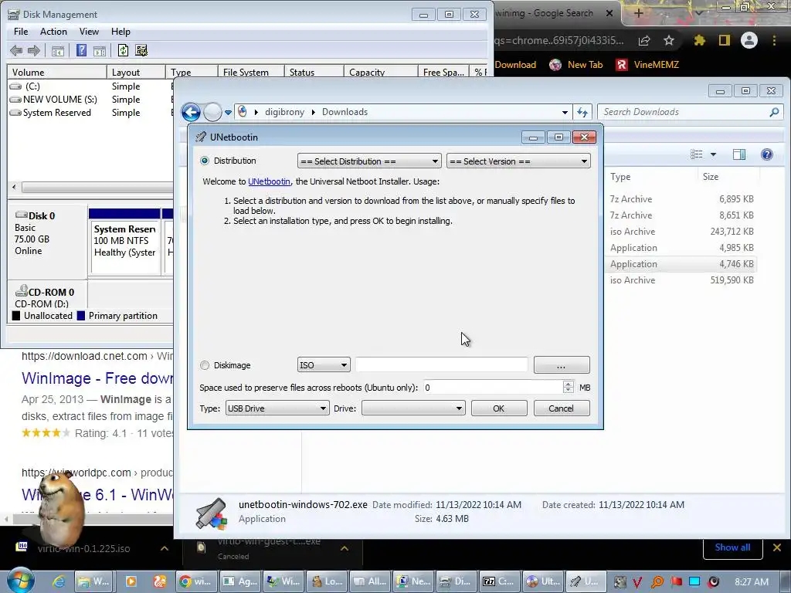The width and height of the screenshot is (791, 593).
Task: Click Back arrow in Disk Management toolbar
Action: pyautogui.click(x=16, y=50)
